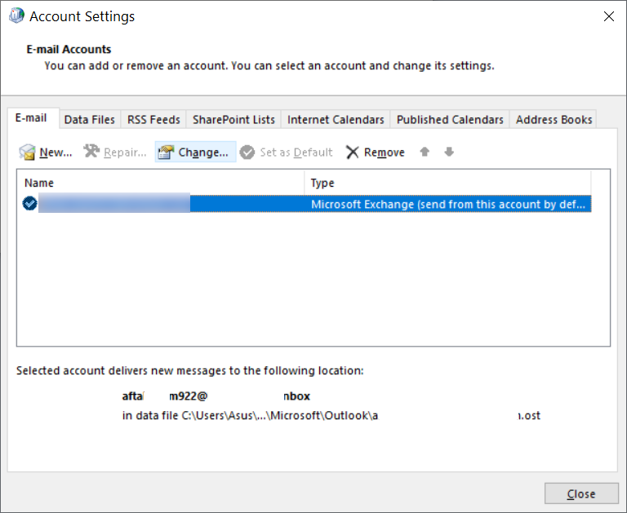Image resolution: width=627 pixels, height=513 pixels.
Task: Click the Remove X icon
Action: 352,153
